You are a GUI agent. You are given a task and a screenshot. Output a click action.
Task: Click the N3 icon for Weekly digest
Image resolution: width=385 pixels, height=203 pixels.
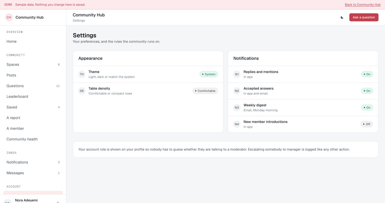coord(237,108)
